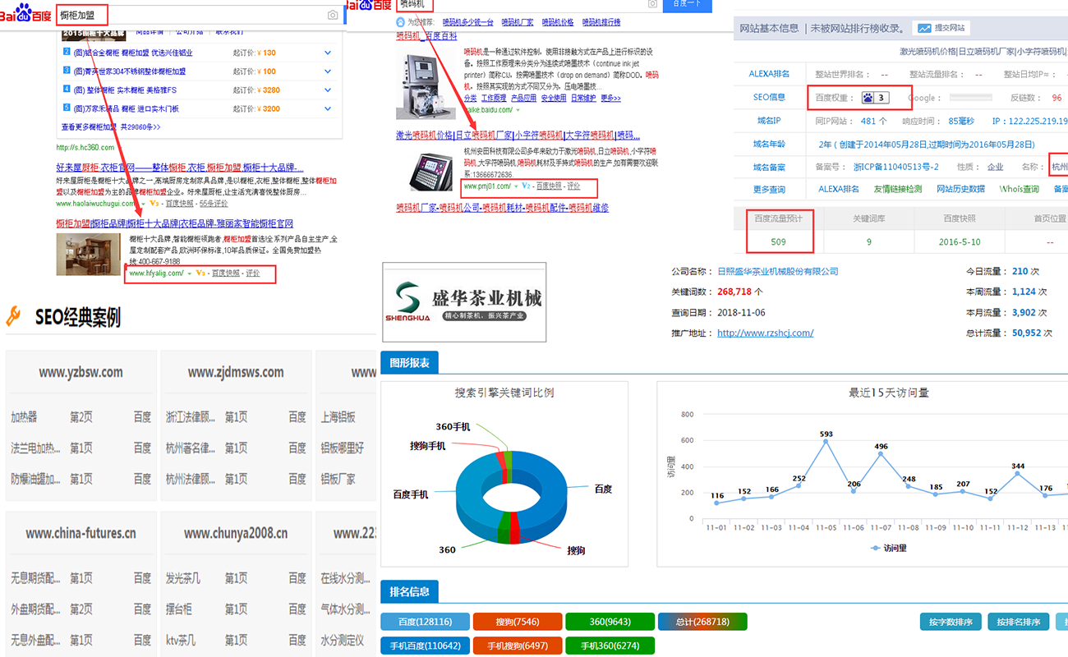Open suggestion 喷码机多少钱一台
The width and height of the screenshot is (1068, 657).
click(467, 22)
